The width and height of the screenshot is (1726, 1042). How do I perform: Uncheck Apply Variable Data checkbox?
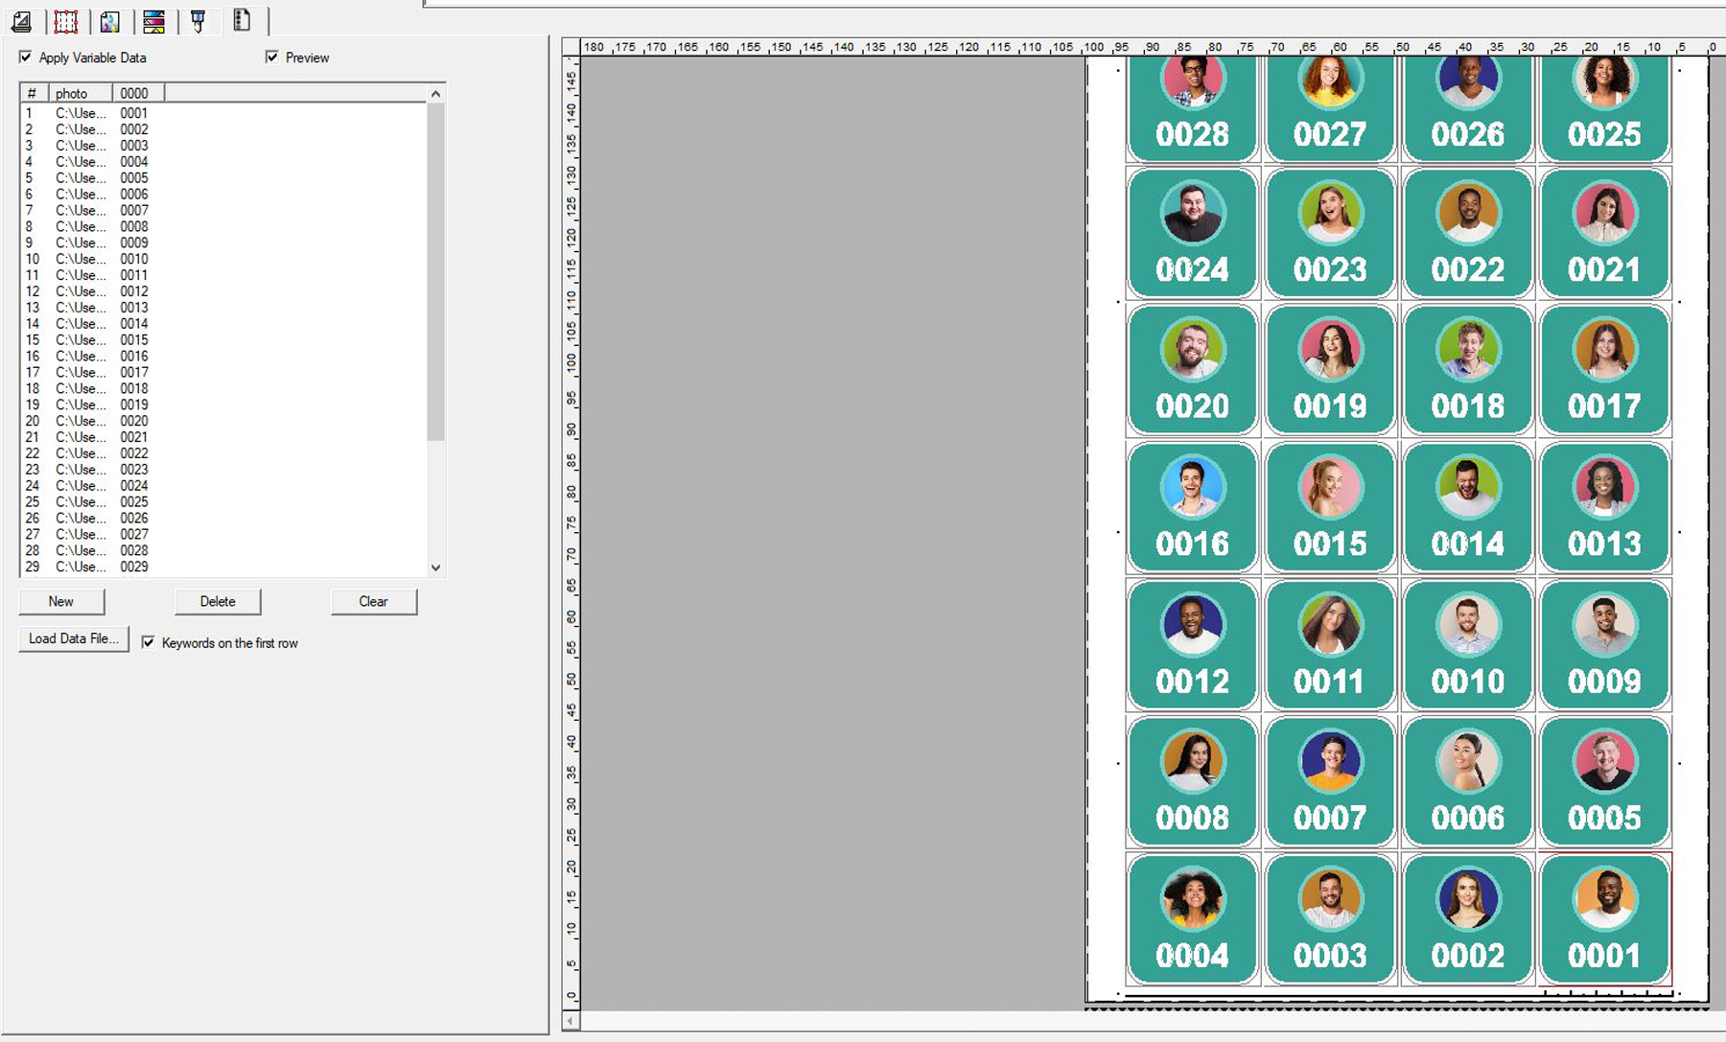pos(26,58)
